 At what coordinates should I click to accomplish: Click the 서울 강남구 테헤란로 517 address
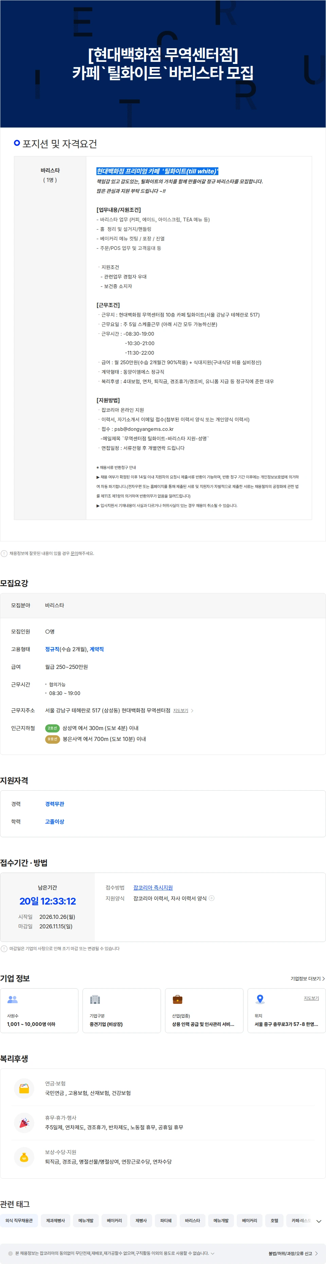point(108,710)
